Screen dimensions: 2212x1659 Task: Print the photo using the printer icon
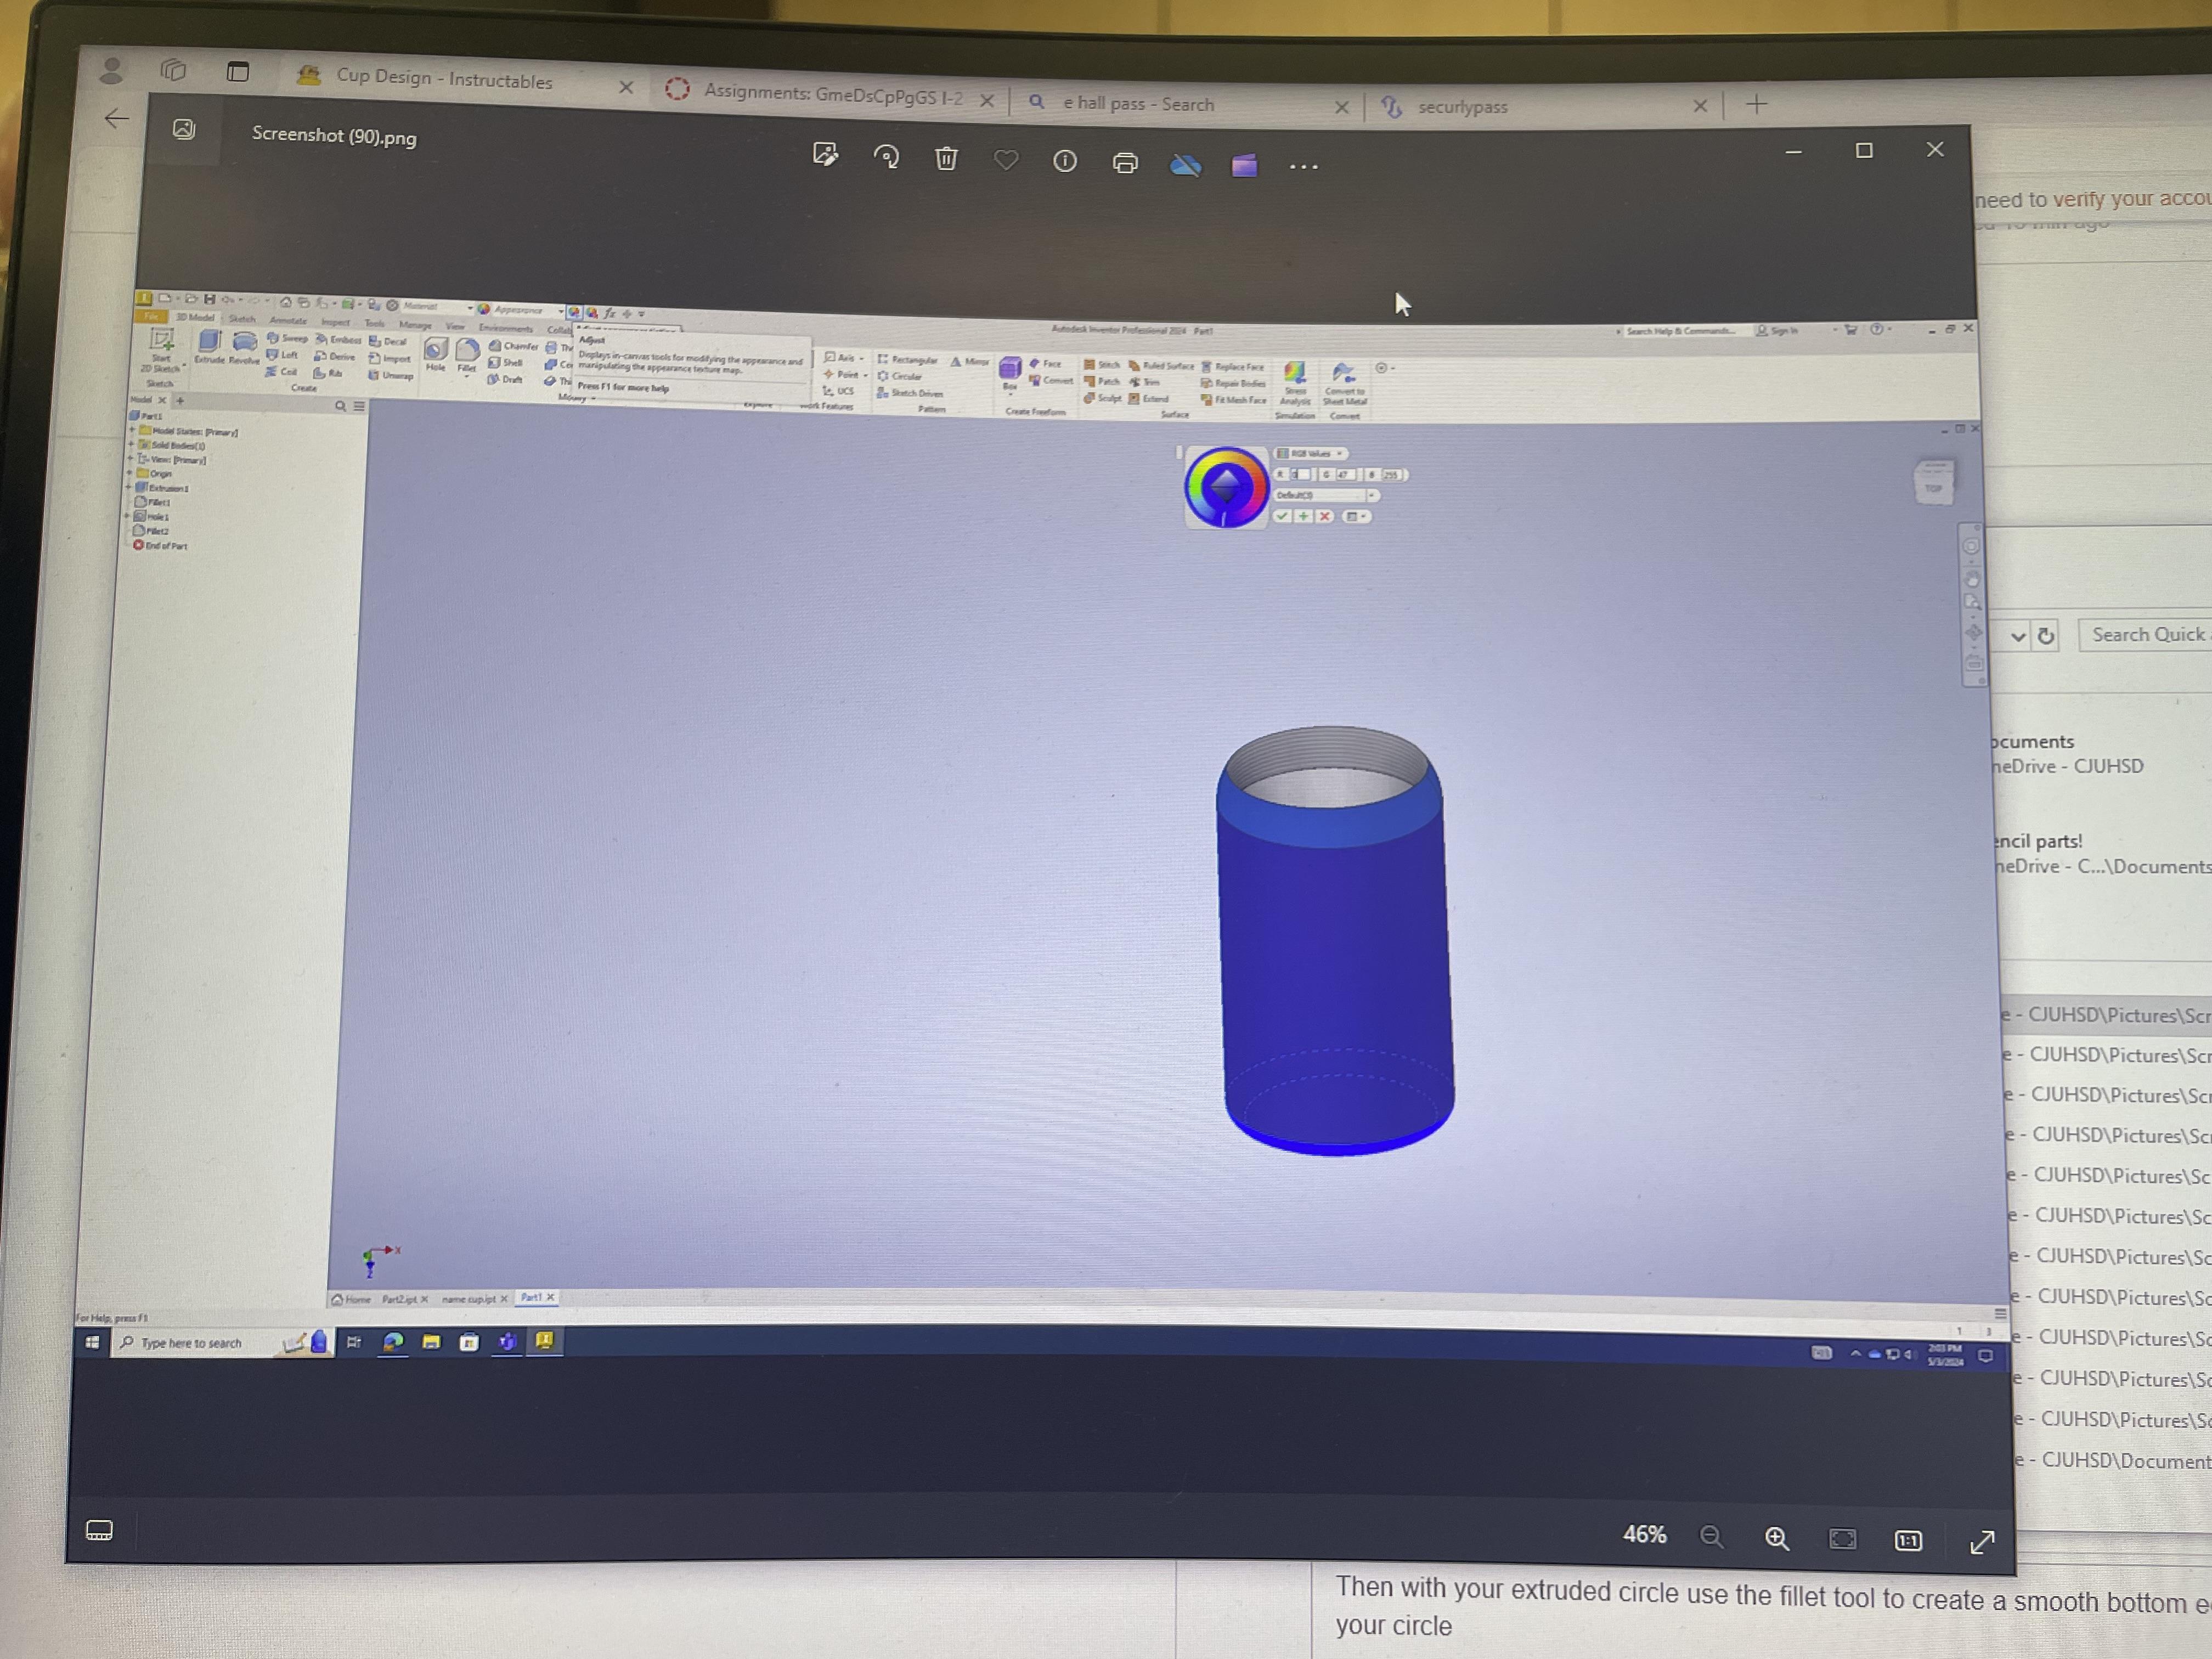pyautogui.click(x=1125, y=163)
